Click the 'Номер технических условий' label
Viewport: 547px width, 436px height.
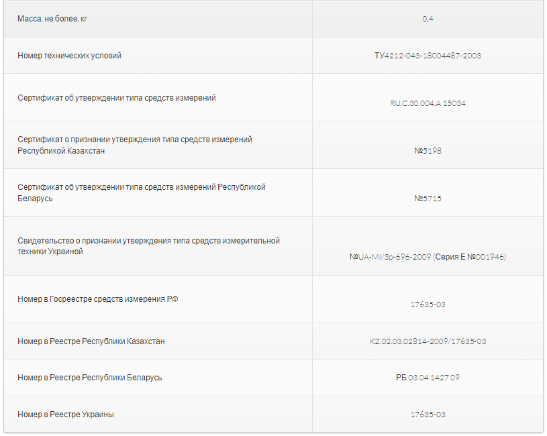click(x=69, y=56)
